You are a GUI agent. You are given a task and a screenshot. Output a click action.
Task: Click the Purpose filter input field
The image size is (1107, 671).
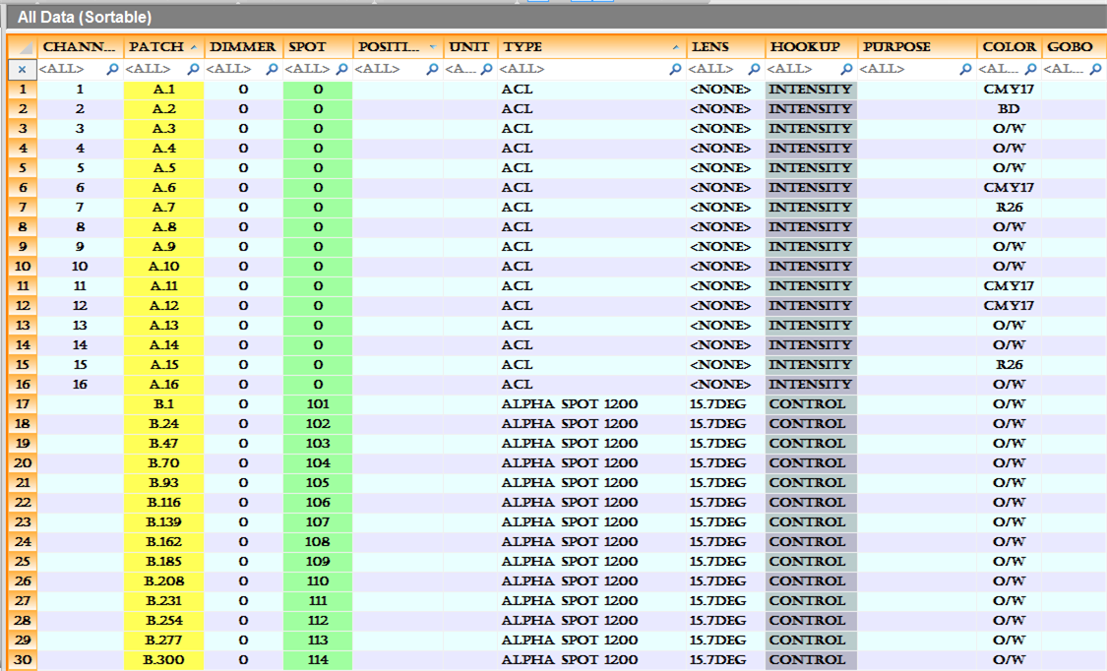[905, 70]
